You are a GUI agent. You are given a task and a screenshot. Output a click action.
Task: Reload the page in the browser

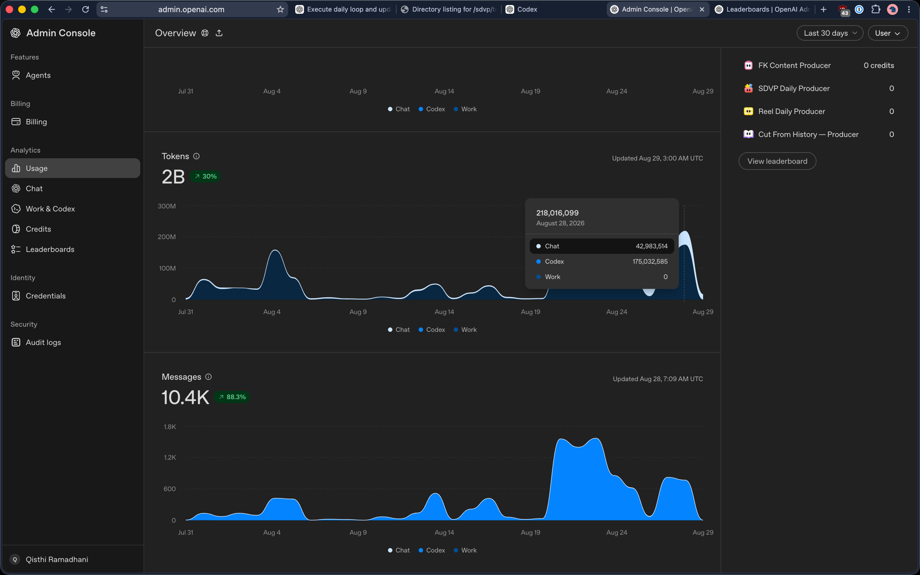click(x=86, y=9)
